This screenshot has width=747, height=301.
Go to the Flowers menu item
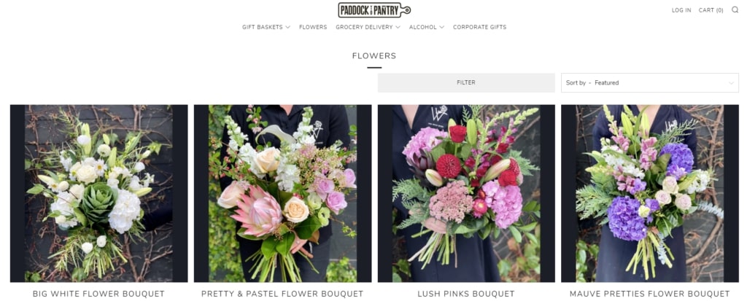(313, 27)
